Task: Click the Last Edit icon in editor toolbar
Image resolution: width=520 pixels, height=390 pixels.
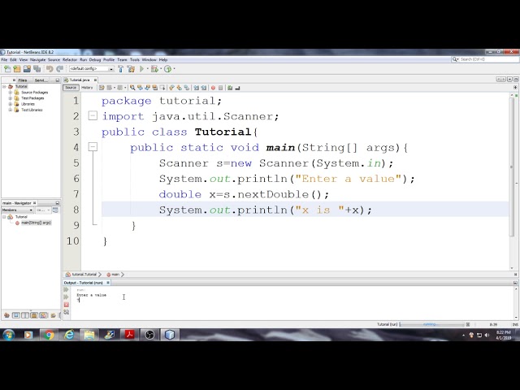Action: click(102, 88)
